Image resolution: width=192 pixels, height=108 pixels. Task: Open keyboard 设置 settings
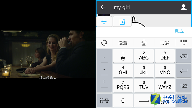tap(123, 43)
